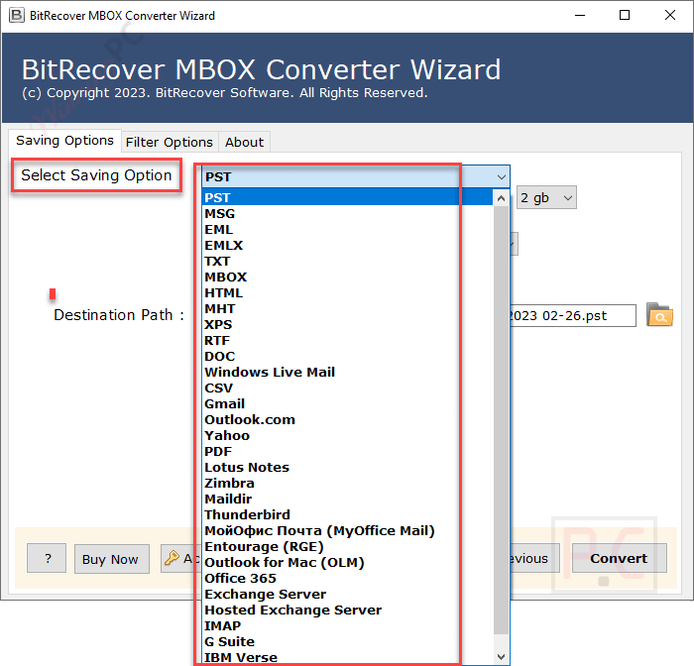Screen dimensions: 694x666
Task: Select Outlook.com from the list
Action: click(x=347, y=419)
